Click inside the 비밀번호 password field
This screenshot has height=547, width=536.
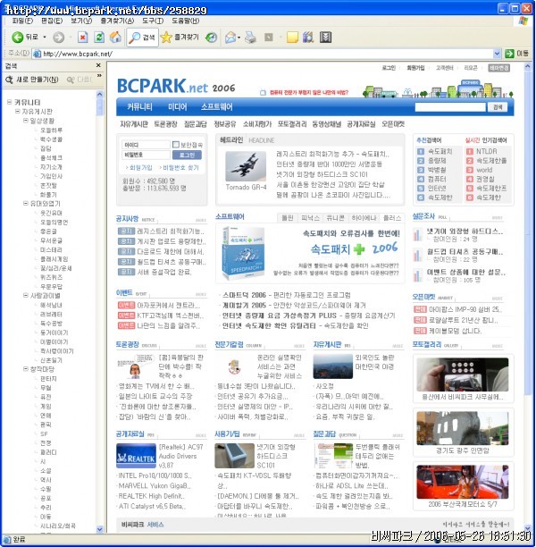(146, 155)
